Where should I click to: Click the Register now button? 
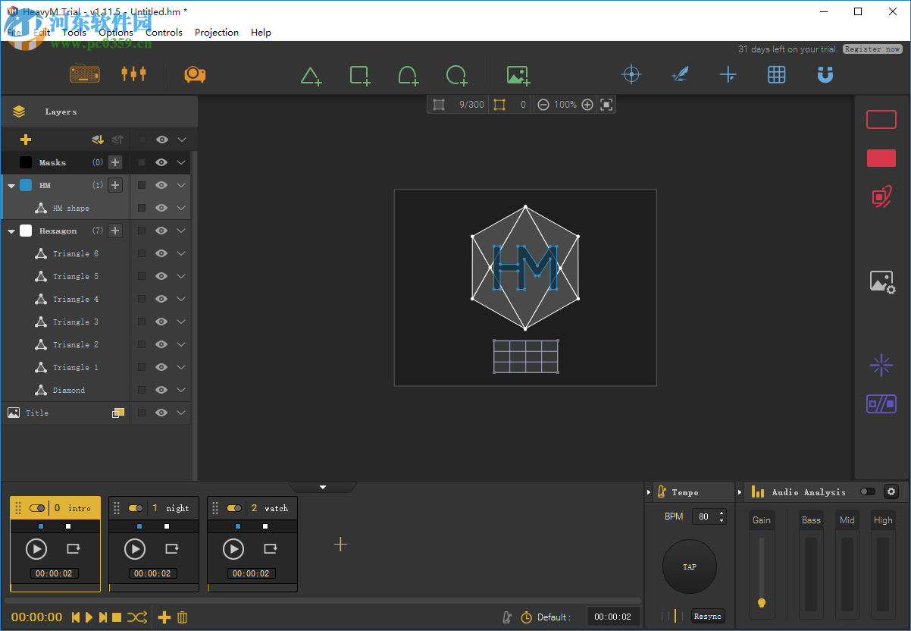pos(872,49)
